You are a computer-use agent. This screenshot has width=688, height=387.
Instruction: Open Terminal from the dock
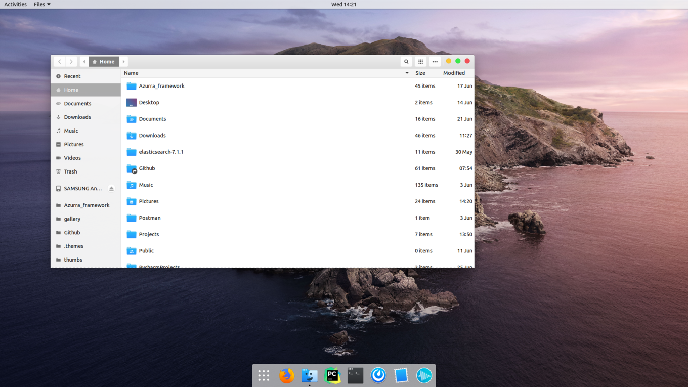point(355,375)
